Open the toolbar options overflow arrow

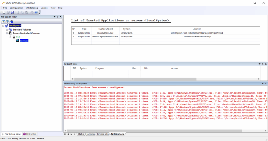pos(39,13)
